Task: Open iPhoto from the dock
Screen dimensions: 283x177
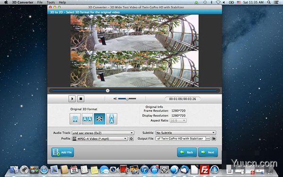Action: coord(134,169)
